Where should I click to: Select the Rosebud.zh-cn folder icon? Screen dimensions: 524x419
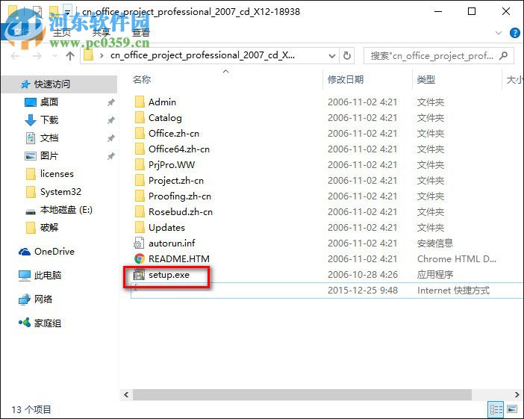pos(140,212)
